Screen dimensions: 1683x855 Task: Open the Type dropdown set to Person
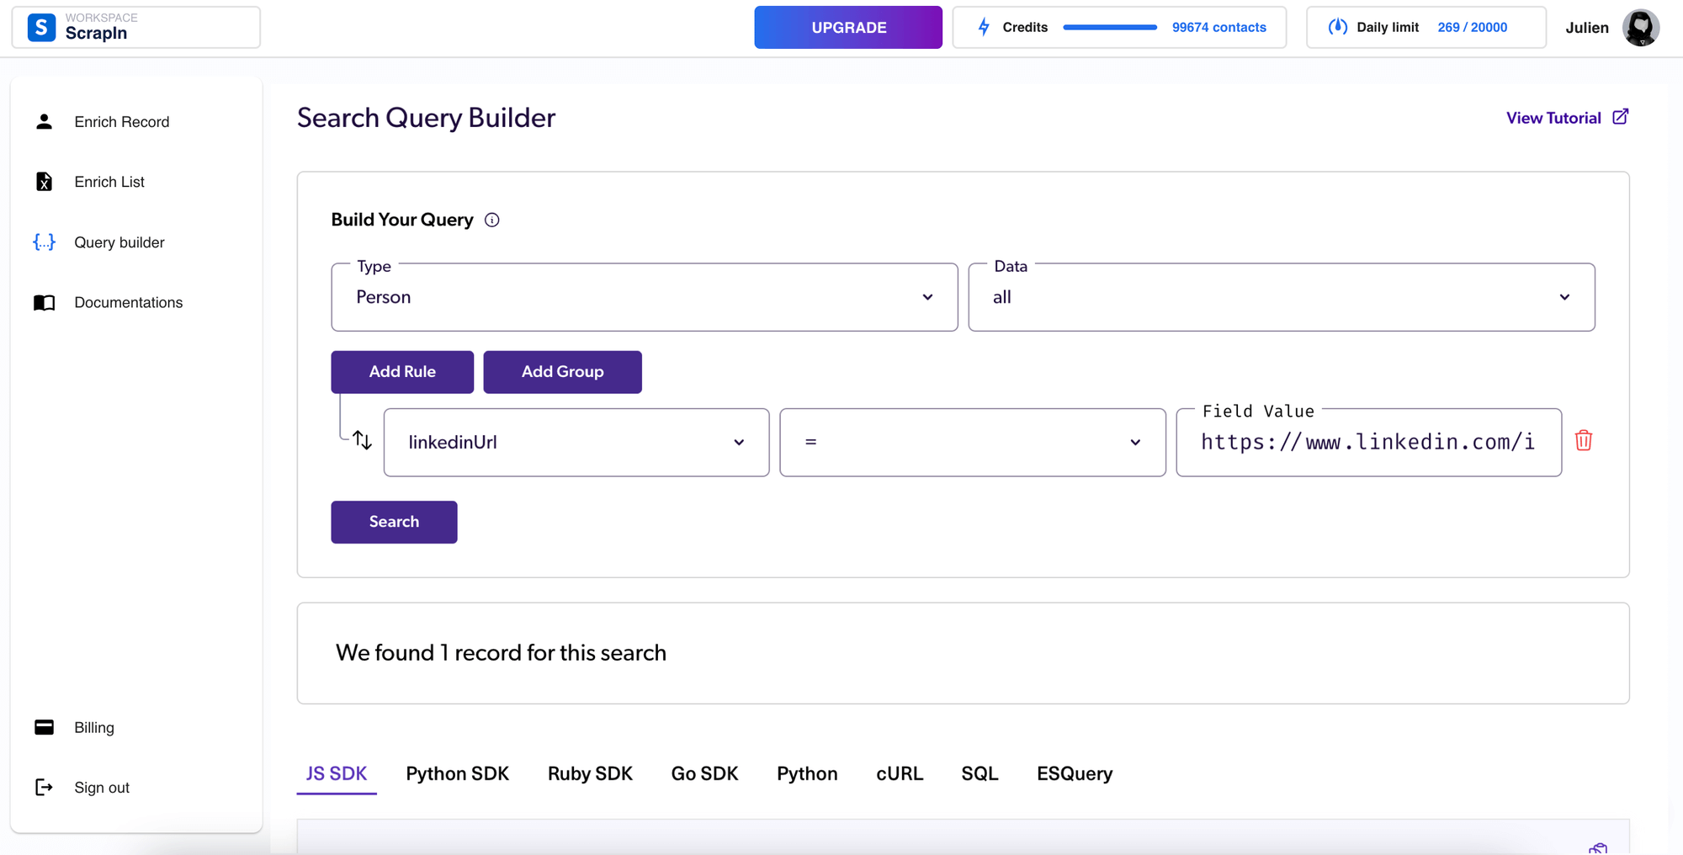(645, 297)
